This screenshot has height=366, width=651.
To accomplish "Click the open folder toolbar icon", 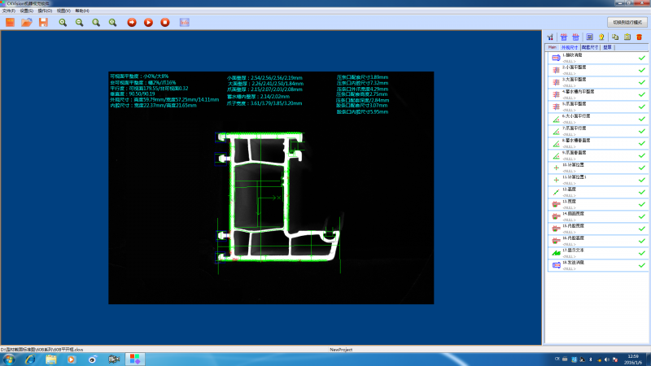I will click(26, 22).
